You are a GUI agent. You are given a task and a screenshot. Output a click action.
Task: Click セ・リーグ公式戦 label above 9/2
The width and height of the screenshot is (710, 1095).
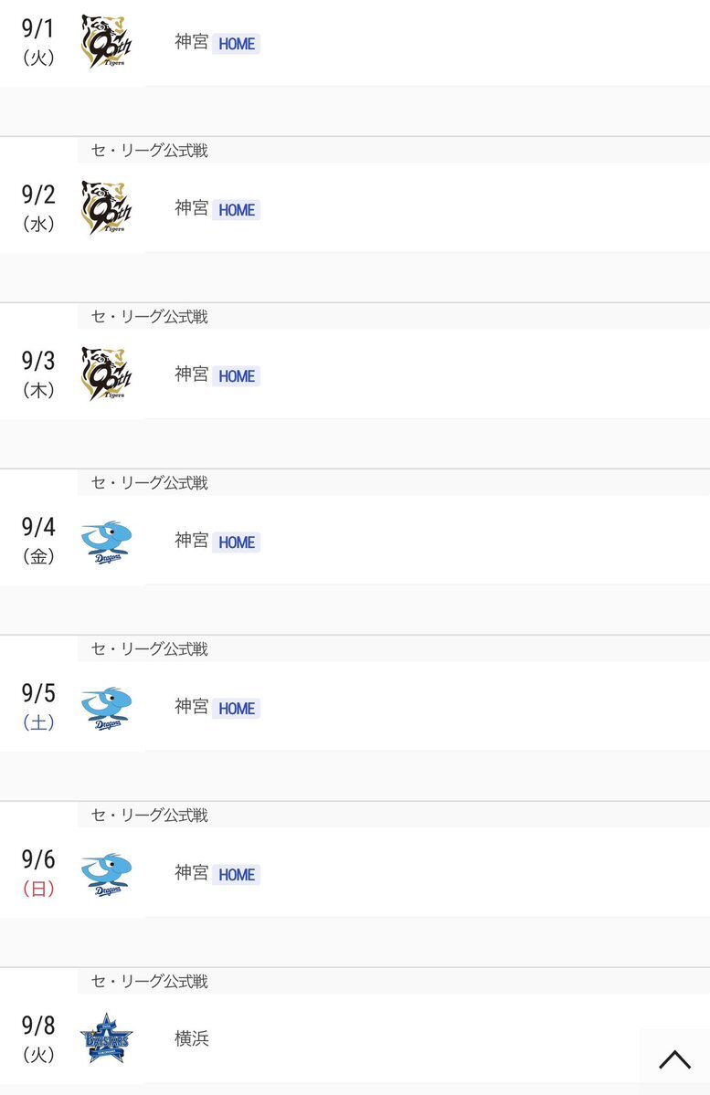coord(150,151)
